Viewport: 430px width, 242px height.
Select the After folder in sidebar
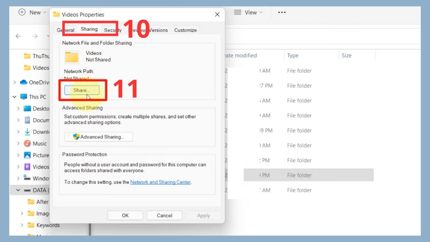point(38,202)
